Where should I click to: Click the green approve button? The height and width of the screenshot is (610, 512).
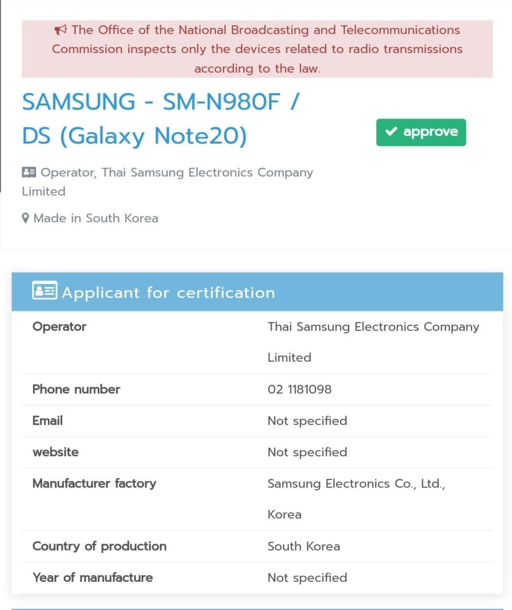click(421, 132)
